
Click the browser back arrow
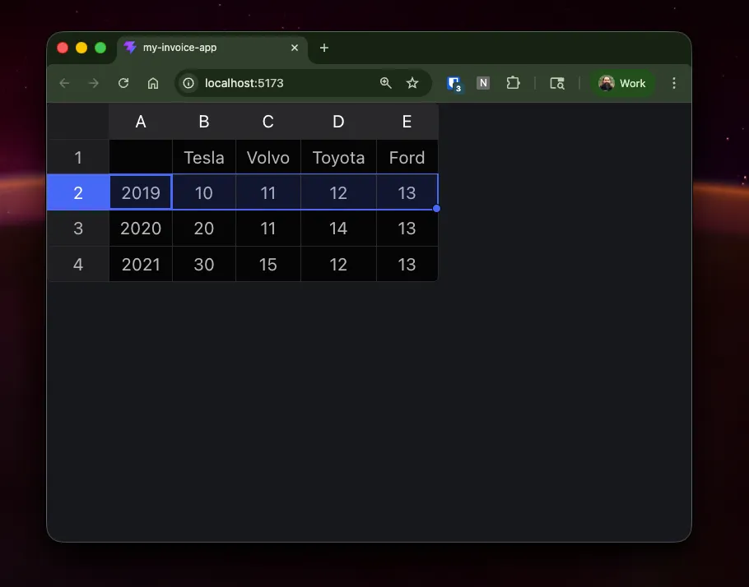65,83
